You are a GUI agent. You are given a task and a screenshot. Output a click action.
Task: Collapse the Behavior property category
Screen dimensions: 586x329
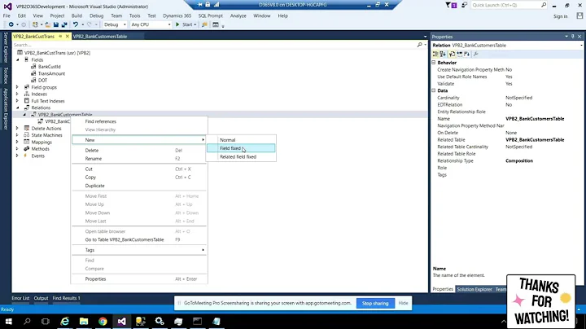pyautogui.click(x=434, y=63)
